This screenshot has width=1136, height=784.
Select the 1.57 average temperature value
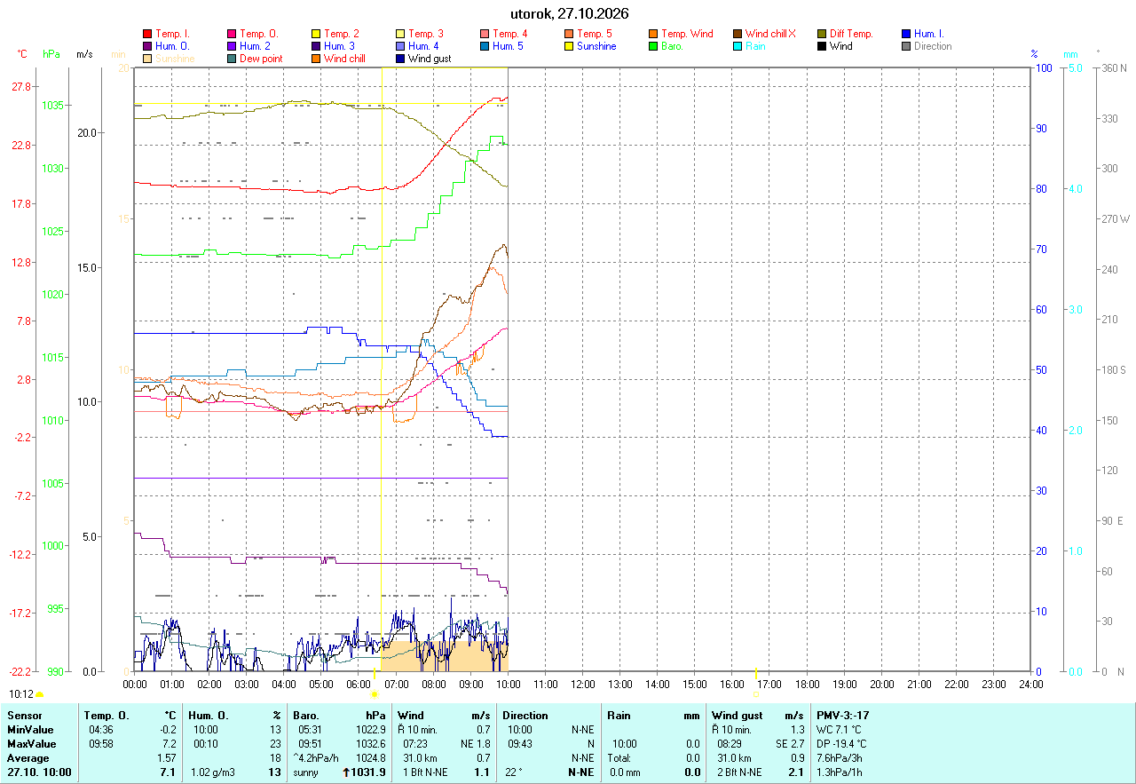coord(168,758)
